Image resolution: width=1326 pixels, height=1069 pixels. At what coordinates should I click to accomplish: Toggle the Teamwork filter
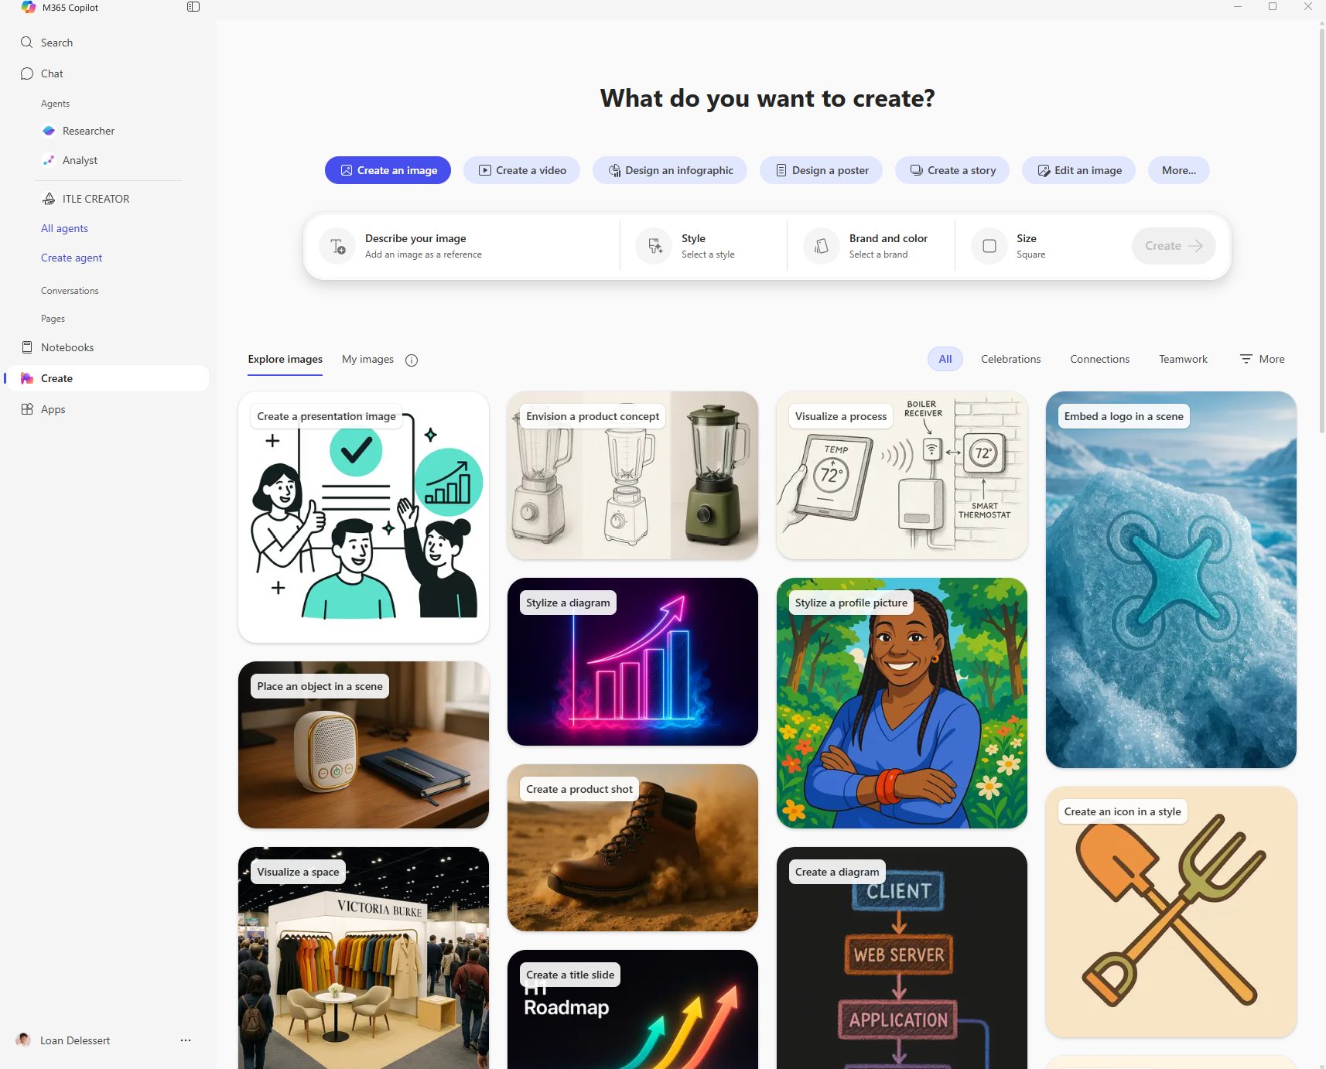(1183, 359)
